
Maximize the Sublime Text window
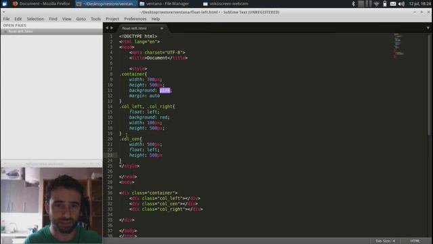point(421,12)
